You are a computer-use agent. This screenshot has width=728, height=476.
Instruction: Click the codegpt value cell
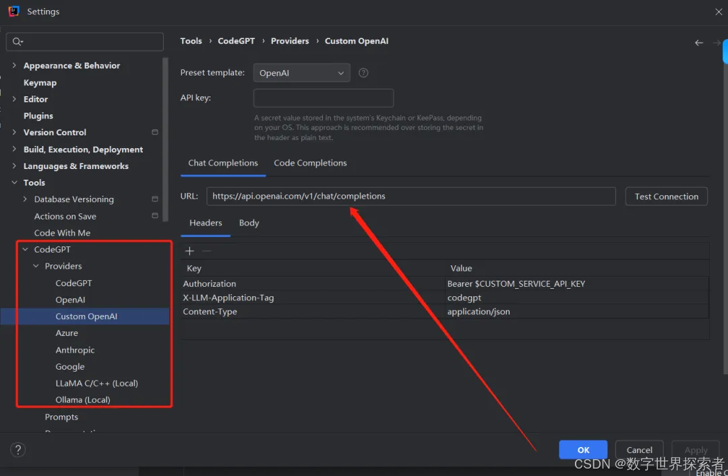coord(576,298)
